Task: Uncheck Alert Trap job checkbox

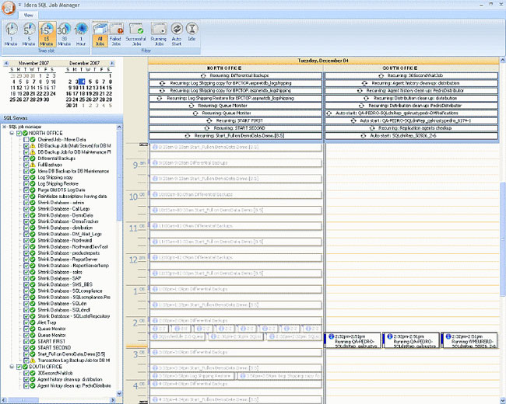Action: pyautogui.click(x=26, y=322)
